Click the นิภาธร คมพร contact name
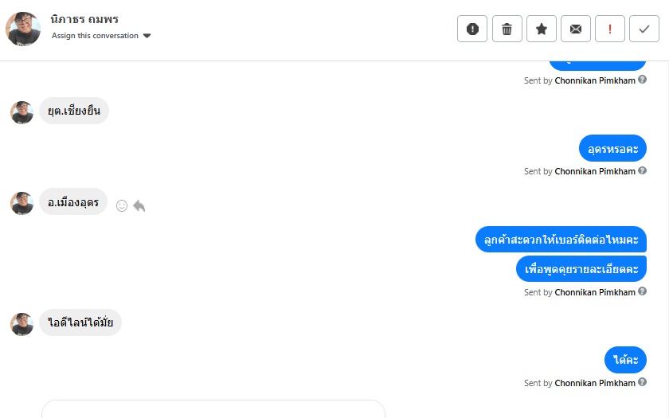Screen dimensions: 669x418 (84, 19)
